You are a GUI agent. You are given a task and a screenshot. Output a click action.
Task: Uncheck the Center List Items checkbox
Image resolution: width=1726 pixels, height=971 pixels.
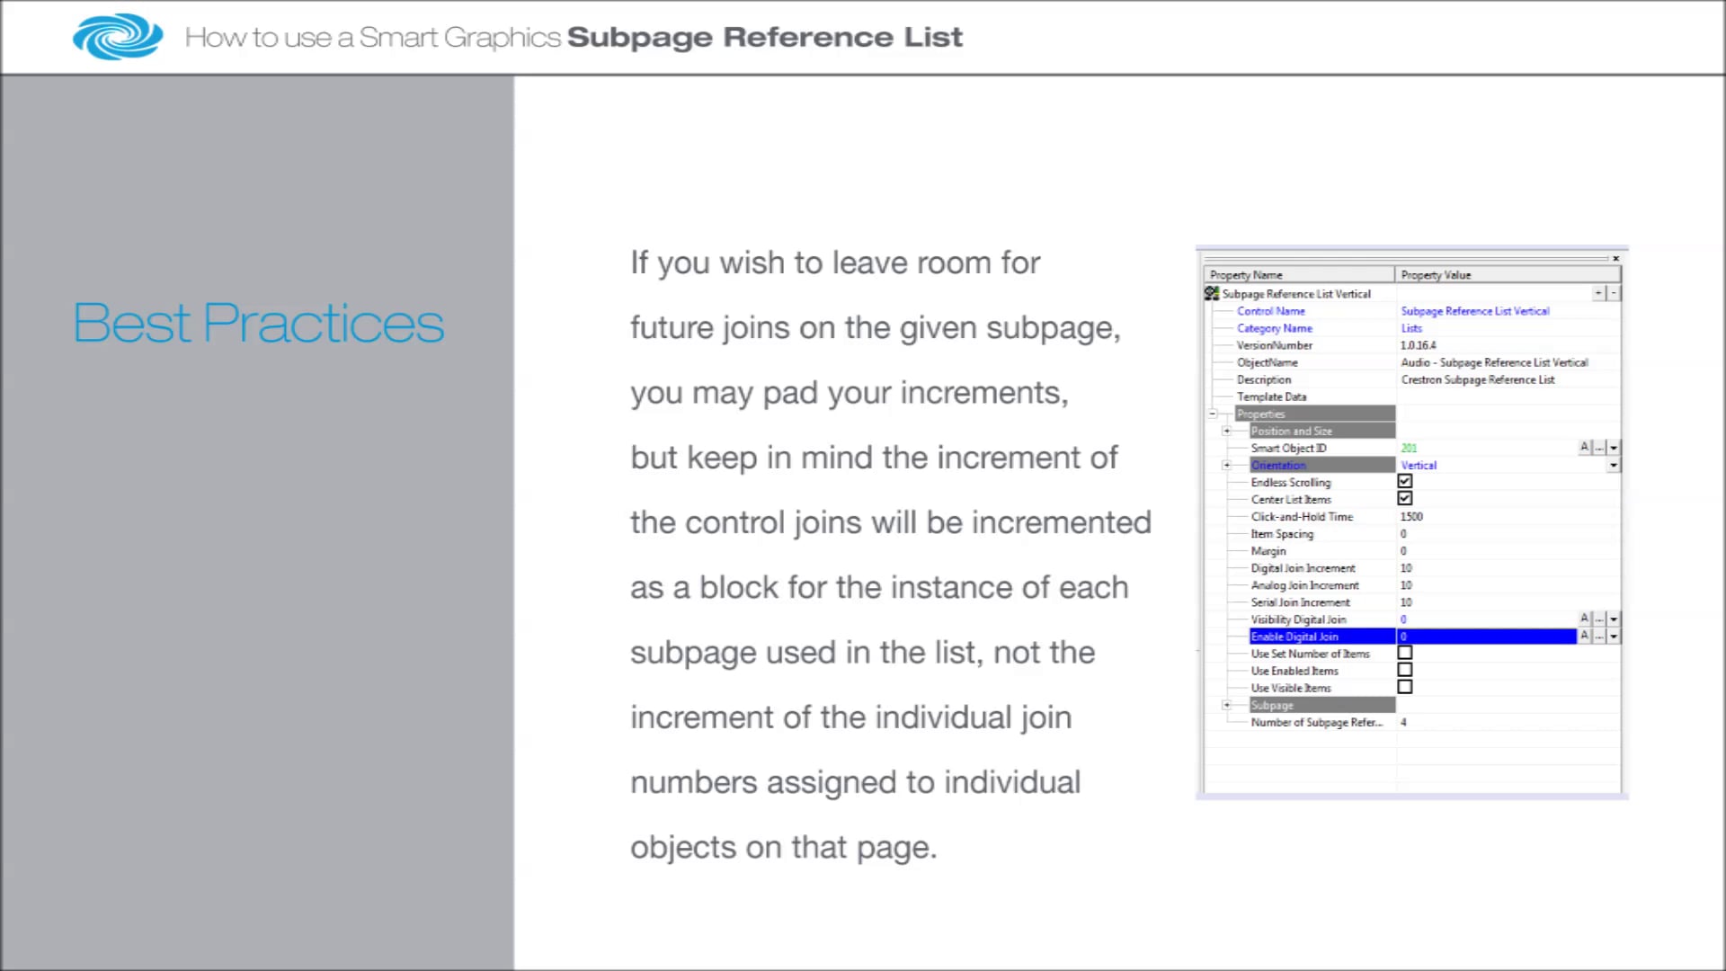(x=1405, y=499)
